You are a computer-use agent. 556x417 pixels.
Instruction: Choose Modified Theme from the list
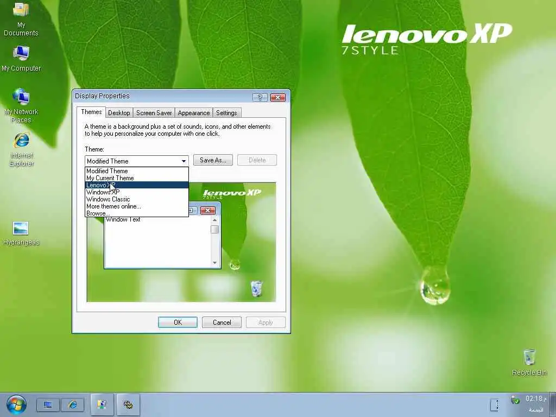coord(136,171)
